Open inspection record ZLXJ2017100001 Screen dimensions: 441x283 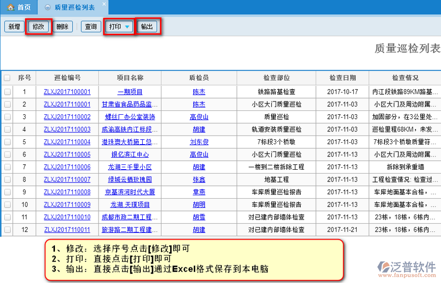tap(67, 92)
